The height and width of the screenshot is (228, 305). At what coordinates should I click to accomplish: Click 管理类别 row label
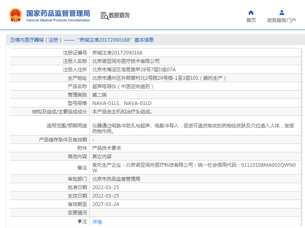(77, 95)
